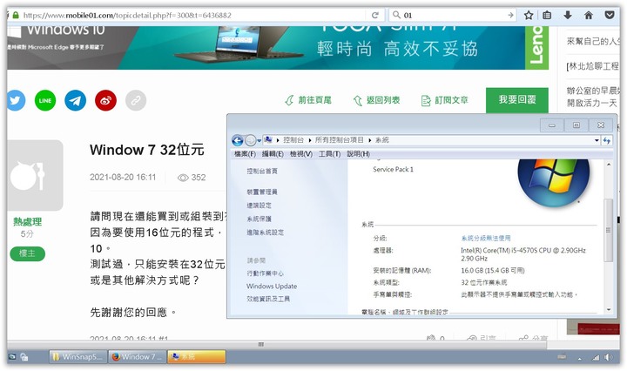Image resolution: width=627 pixels, height=371 pixels.
Task: Click 所有控制台項目 breadcrumb
Action: pos(340,140)
